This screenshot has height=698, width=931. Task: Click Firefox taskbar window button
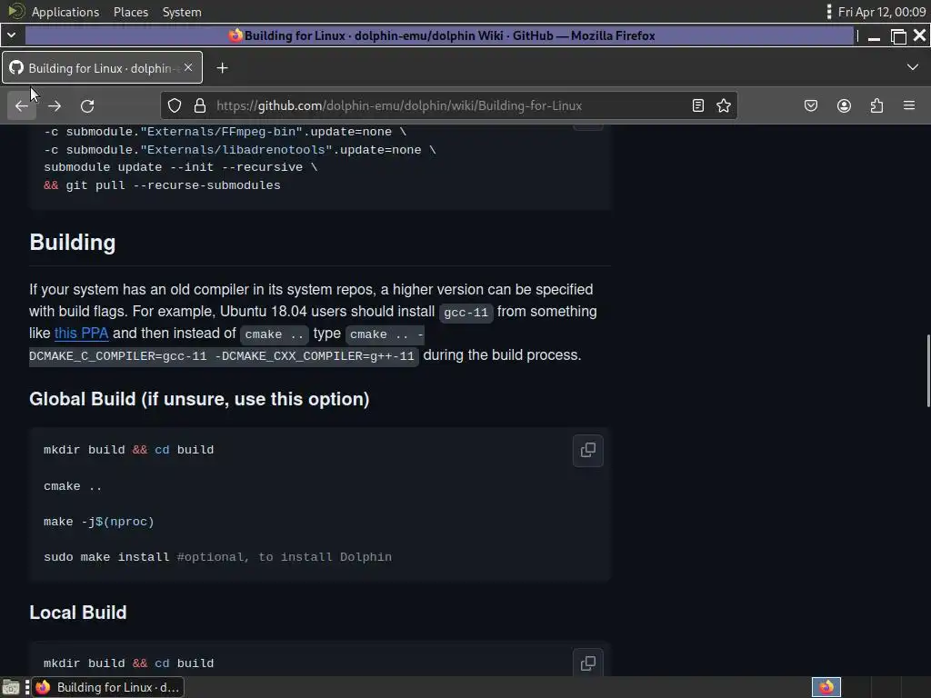coord(108,687)
